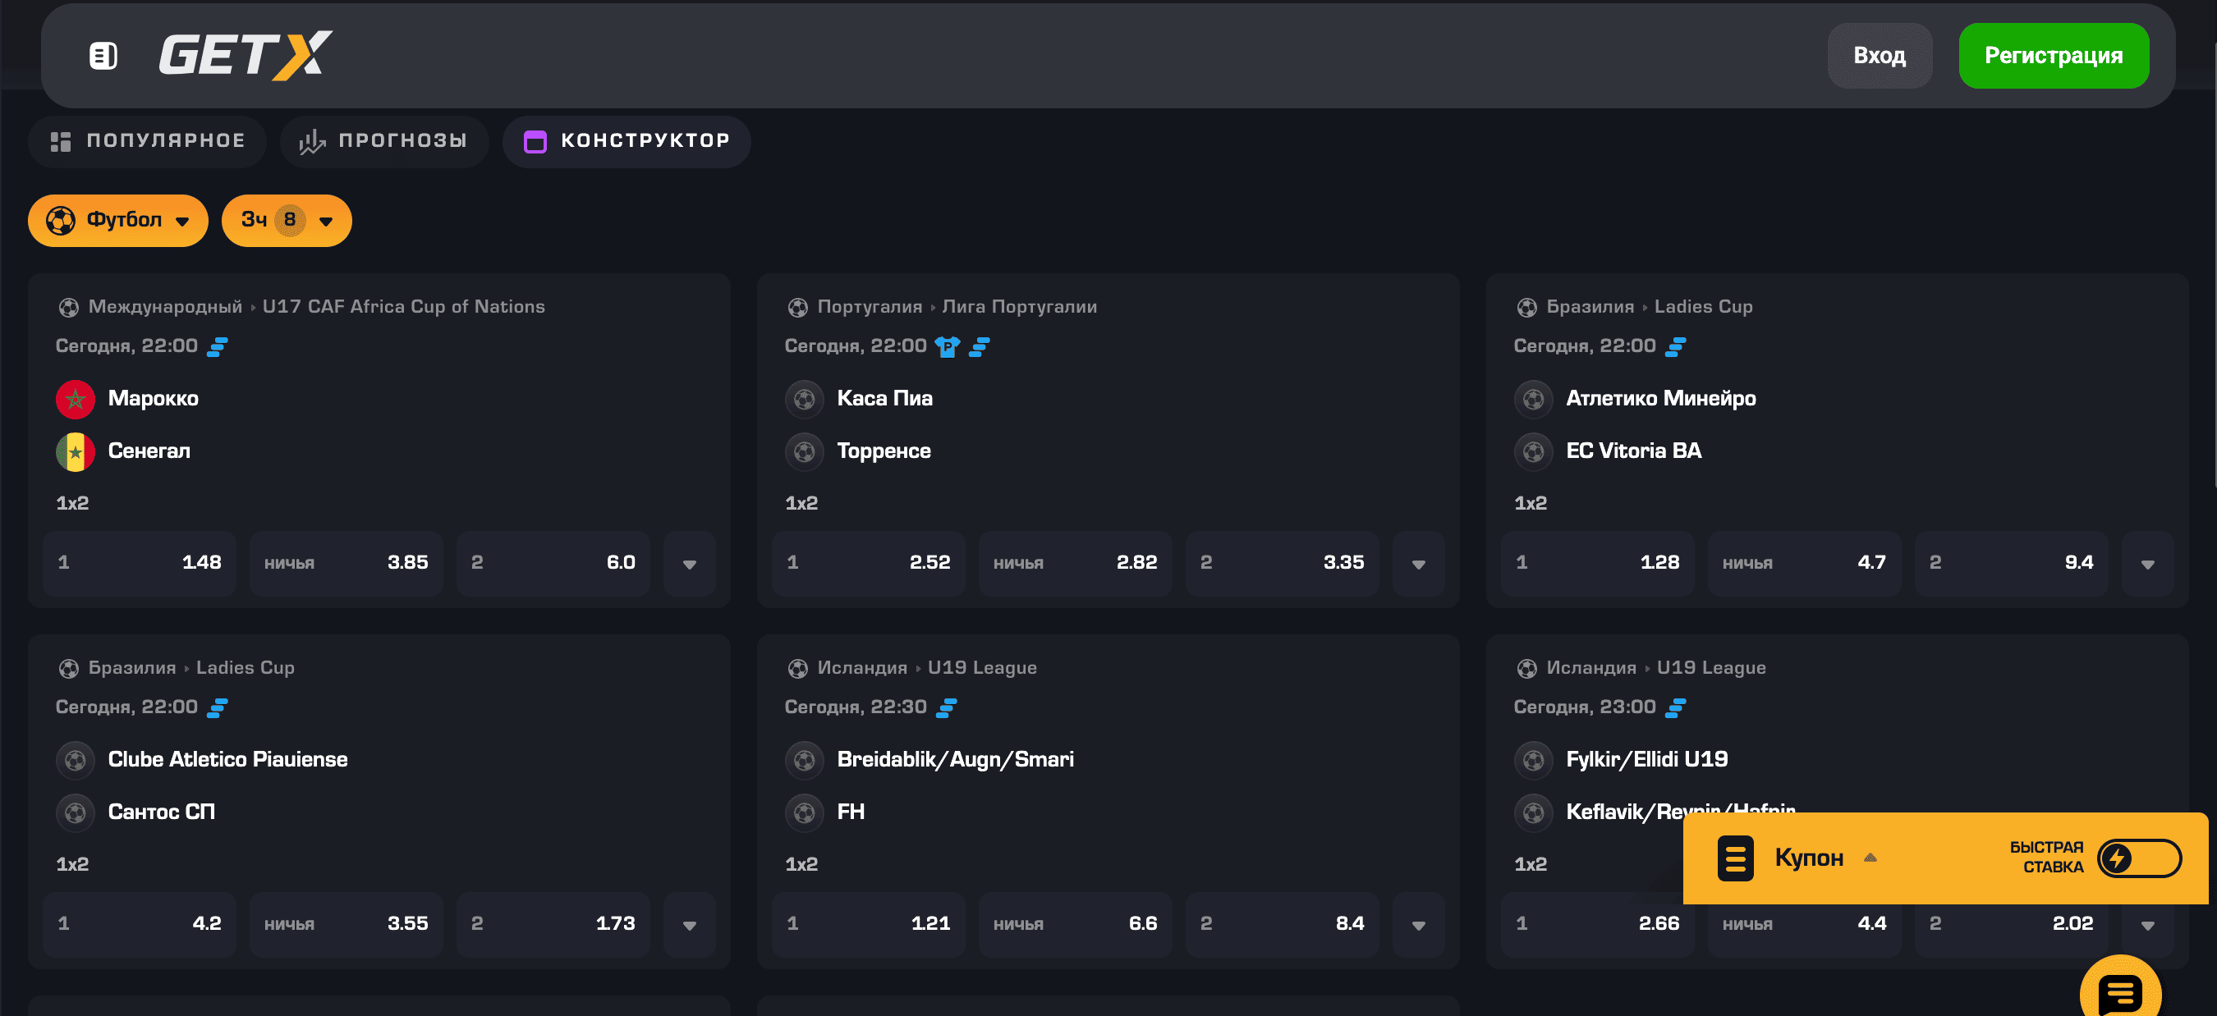Open the sidebar menu icon

coord(103,56)
